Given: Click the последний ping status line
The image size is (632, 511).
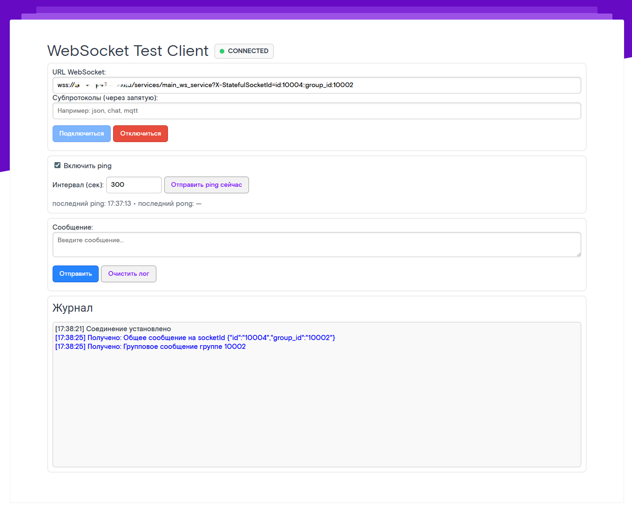Looking at the screenshot, I should point(127,204).
